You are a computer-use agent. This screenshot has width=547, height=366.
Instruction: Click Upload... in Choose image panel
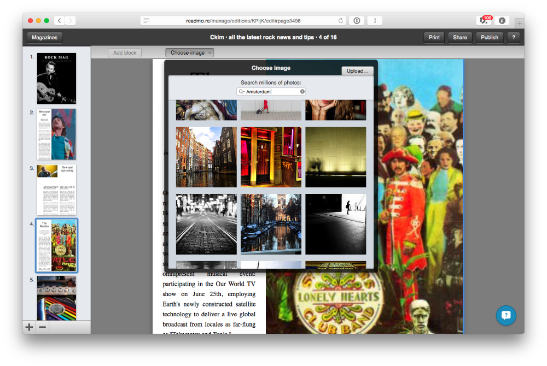point(357,70)
